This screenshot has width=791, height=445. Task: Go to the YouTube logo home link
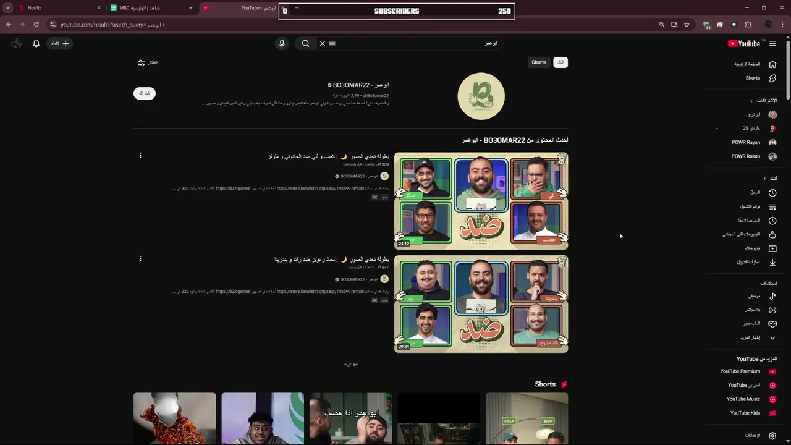pos(744,43)
